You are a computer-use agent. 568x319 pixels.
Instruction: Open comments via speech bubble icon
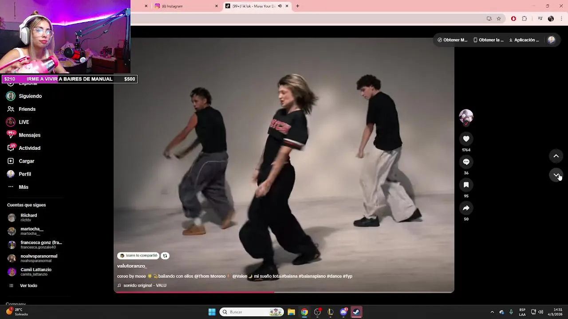tap(466, 162)
